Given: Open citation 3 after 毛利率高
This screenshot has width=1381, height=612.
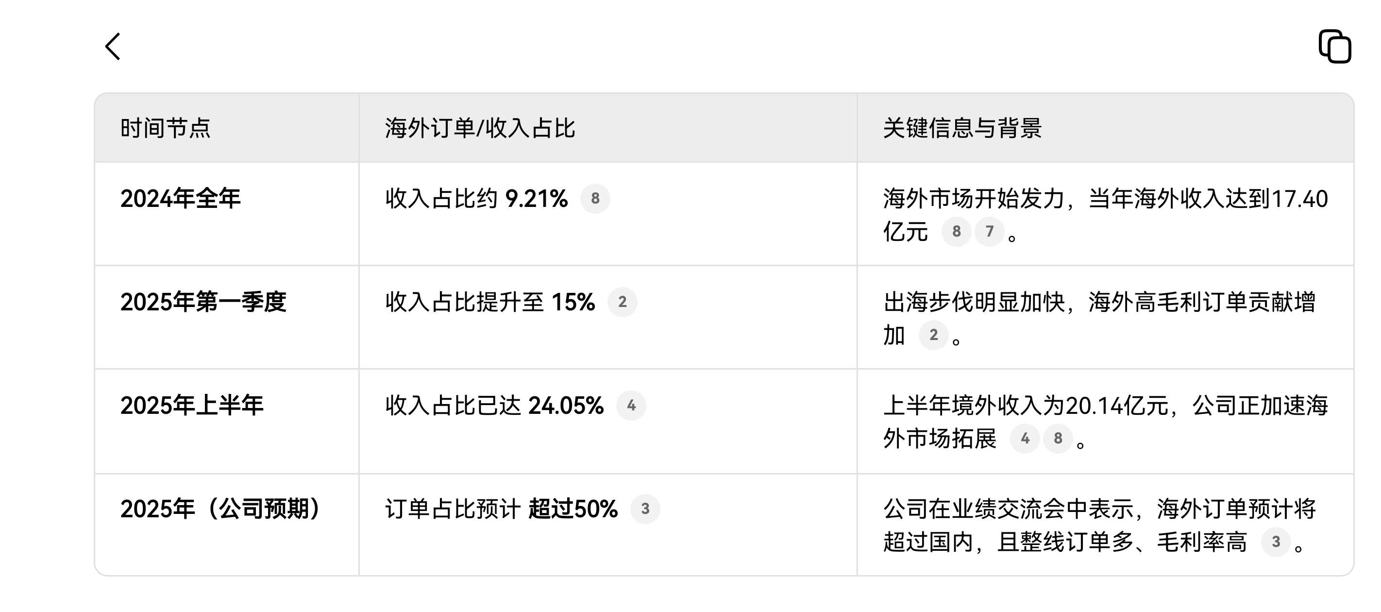Looking at the screenshot, I should [1276, 542].
